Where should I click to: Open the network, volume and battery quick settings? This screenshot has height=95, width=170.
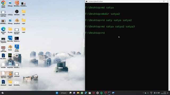[x=157, y=93]
